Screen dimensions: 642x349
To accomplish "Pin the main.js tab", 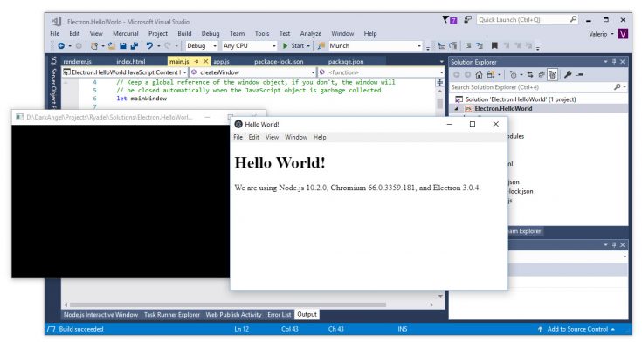I will (x=197, y=61).
